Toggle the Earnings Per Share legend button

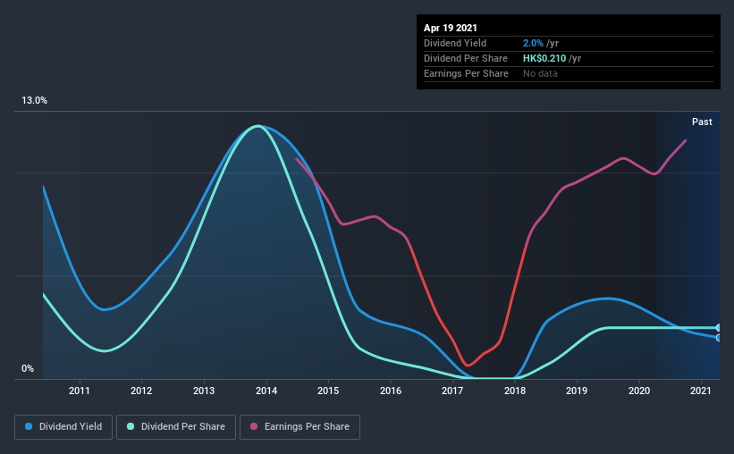(x=300, y=427)
